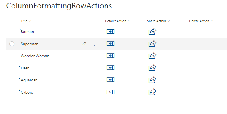The width and height of the screenshot is (227, 114).
Task: Open the Default Action column dropdown
Action: pyautogui.click(x=129, y=21)
